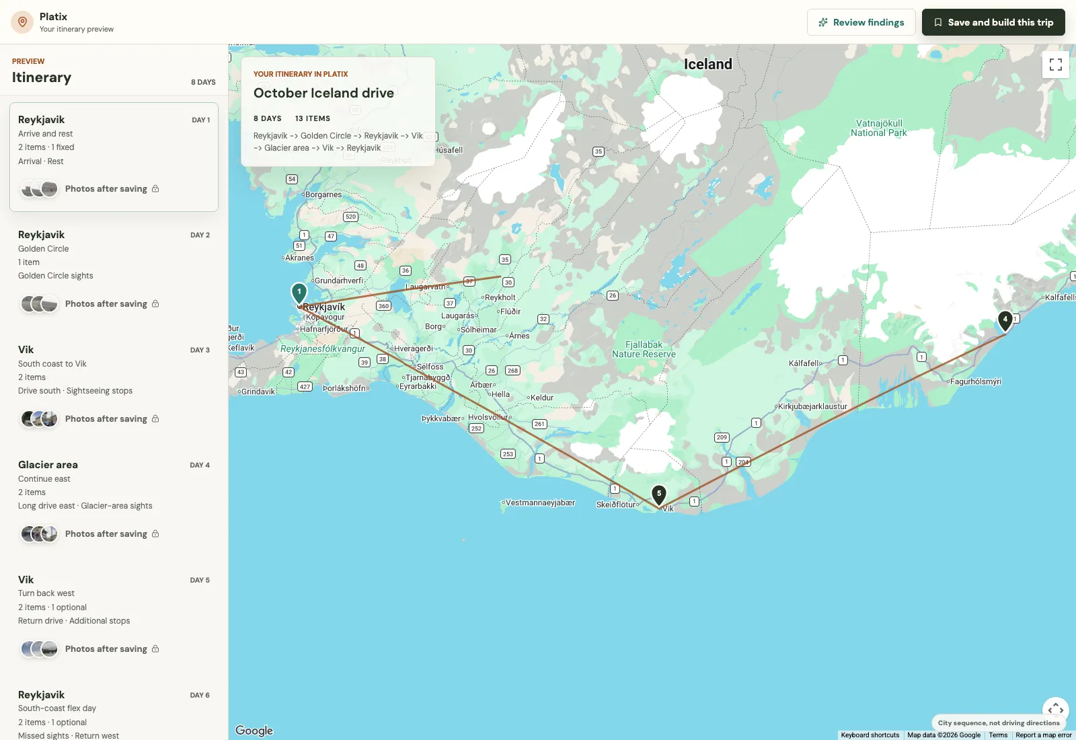Click the Akranes town label
The width and height of the screenshot is (1076, 740).
pos(299,258)
